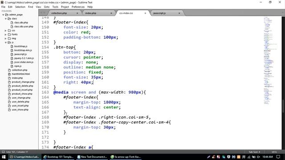Click the product_delete.php file icon
285x160 pixels.
tap(9, 86)
